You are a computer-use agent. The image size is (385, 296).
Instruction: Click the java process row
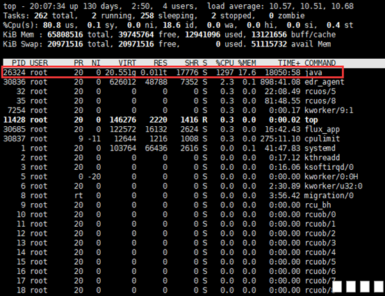coord(172,72)
